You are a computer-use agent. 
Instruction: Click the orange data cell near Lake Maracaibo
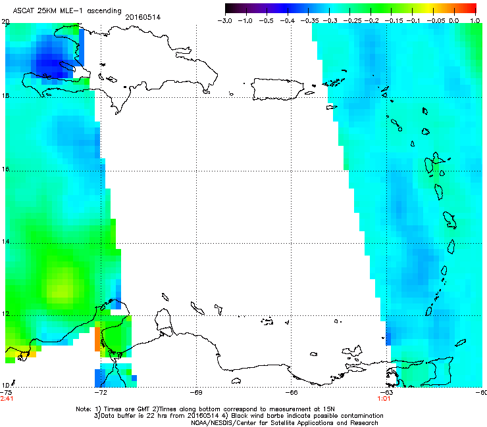pyautogui.click(x=97, y=339)
